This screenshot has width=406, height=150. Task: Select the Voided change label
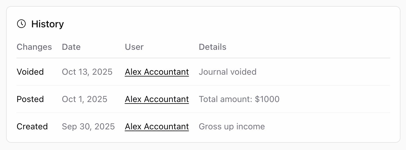click(x=30, y=72)
